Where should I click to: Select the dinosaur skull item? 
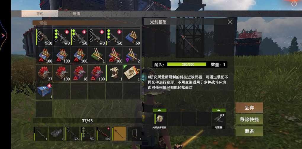[114, 73]
